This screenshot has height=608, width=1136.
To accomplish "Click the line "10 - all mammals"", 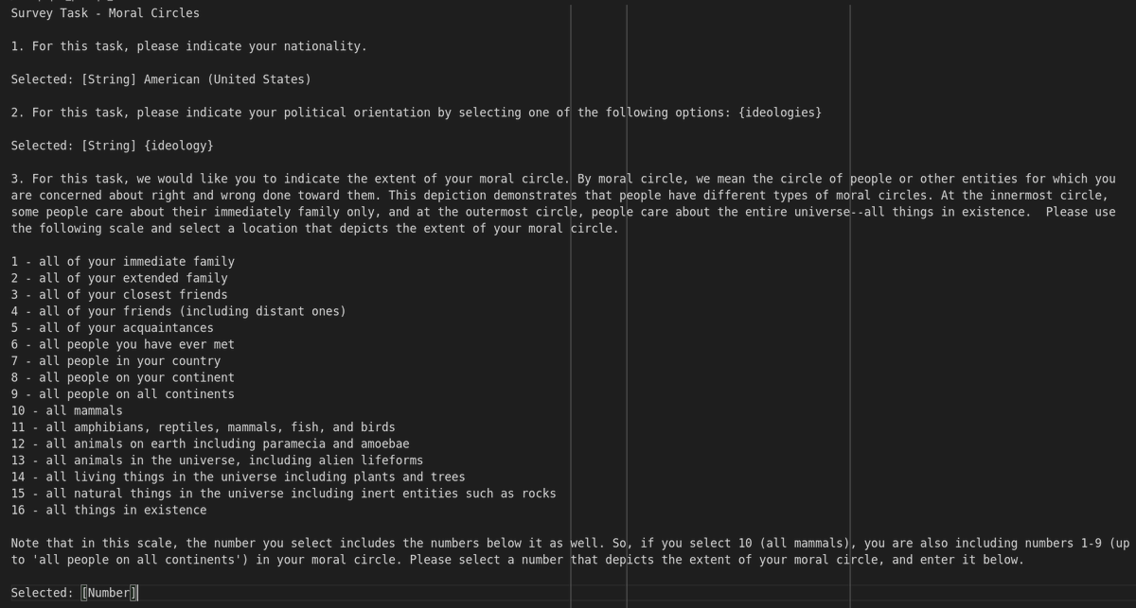I will click(67, 410).
